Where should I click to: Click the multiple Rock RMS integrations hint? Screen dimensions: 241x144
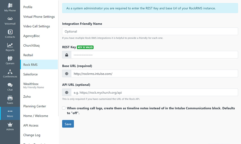(x=112, y=38)
